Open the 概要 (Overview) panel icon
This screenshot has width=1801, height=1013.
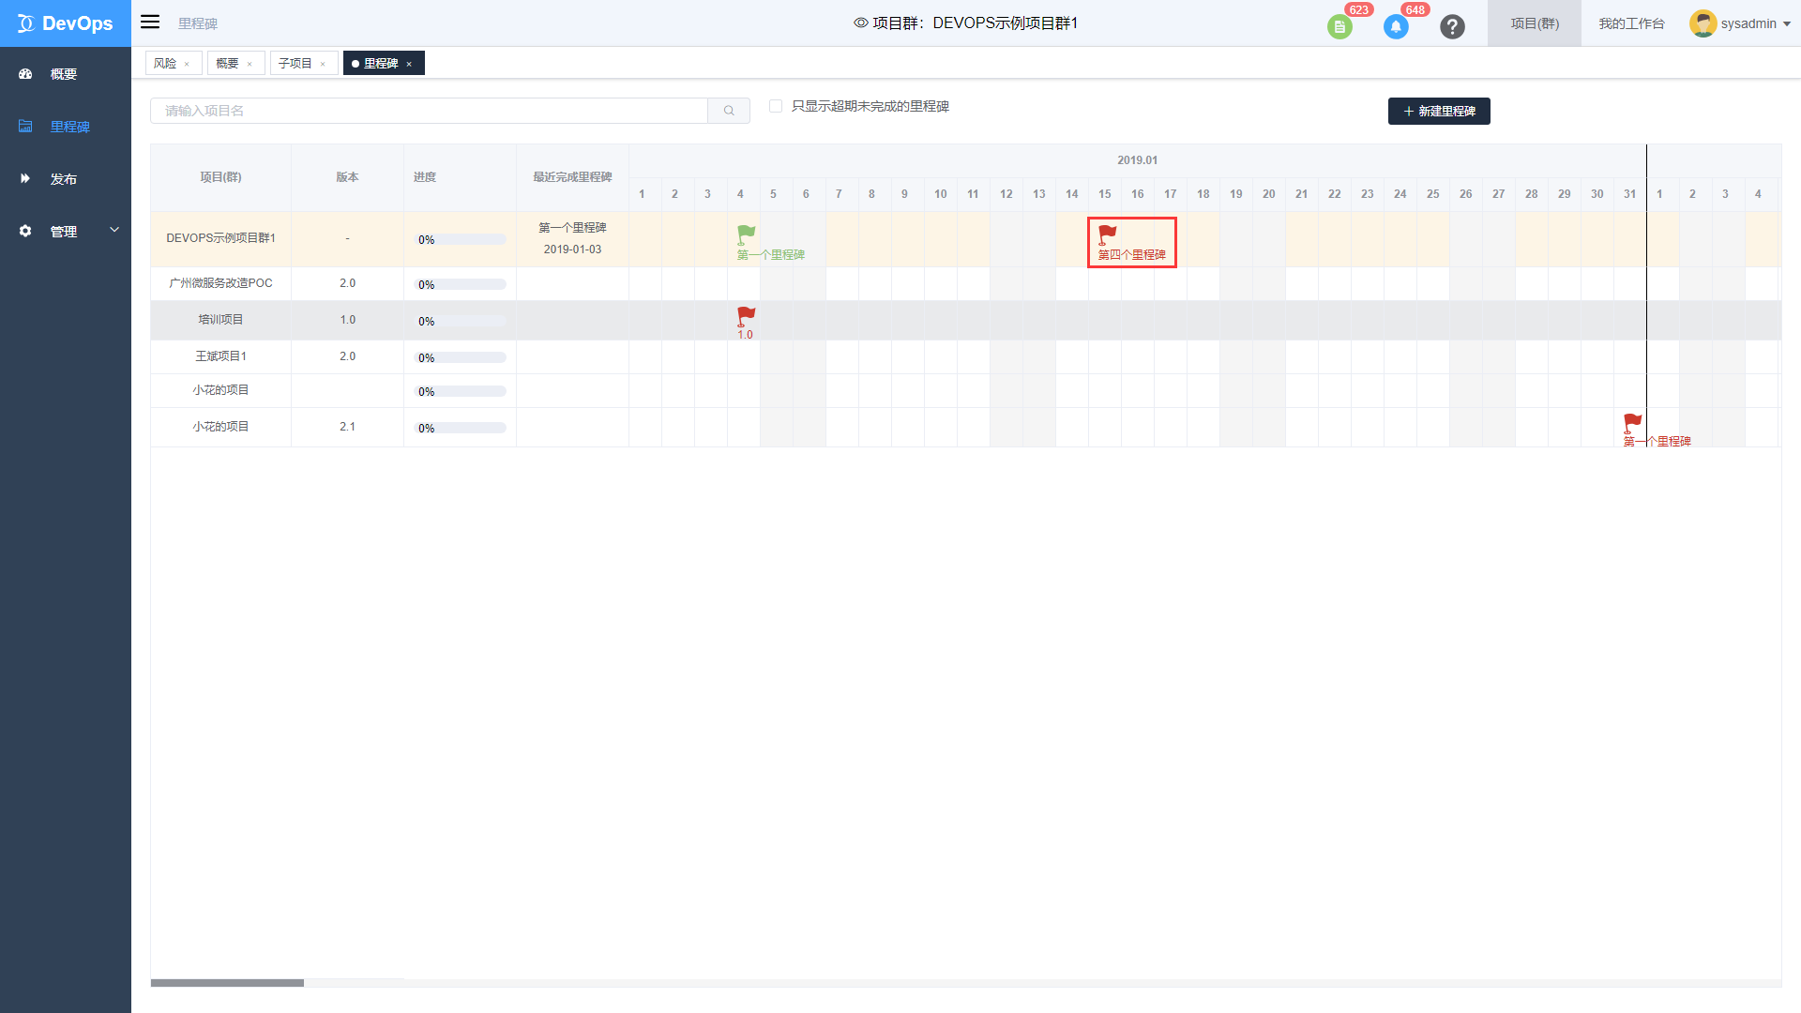[24, 74]
